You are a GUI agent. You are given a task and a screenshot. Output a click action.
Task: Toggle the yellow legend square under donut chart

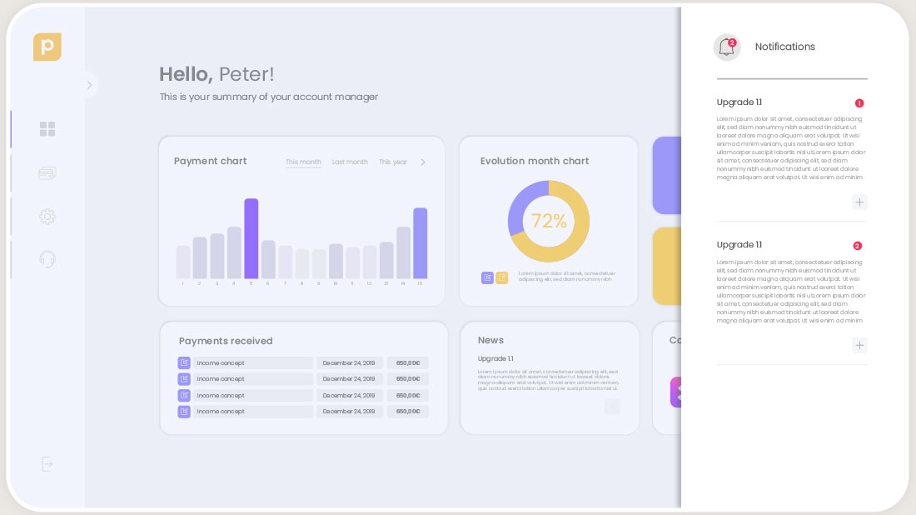(x=502, y=277)
